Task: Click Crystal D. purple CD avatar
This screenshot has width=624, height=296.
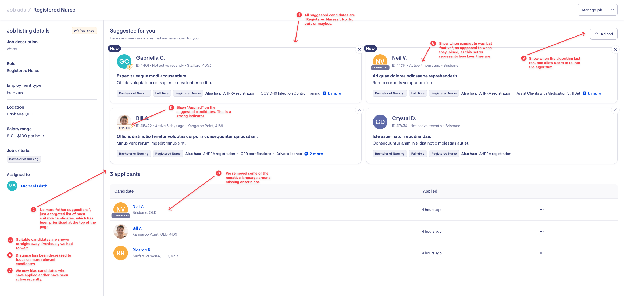Action: 380,122
